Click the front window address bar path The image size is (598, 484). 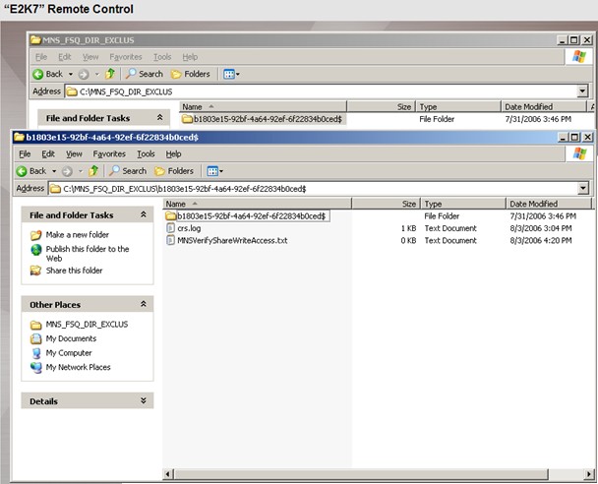185,189
